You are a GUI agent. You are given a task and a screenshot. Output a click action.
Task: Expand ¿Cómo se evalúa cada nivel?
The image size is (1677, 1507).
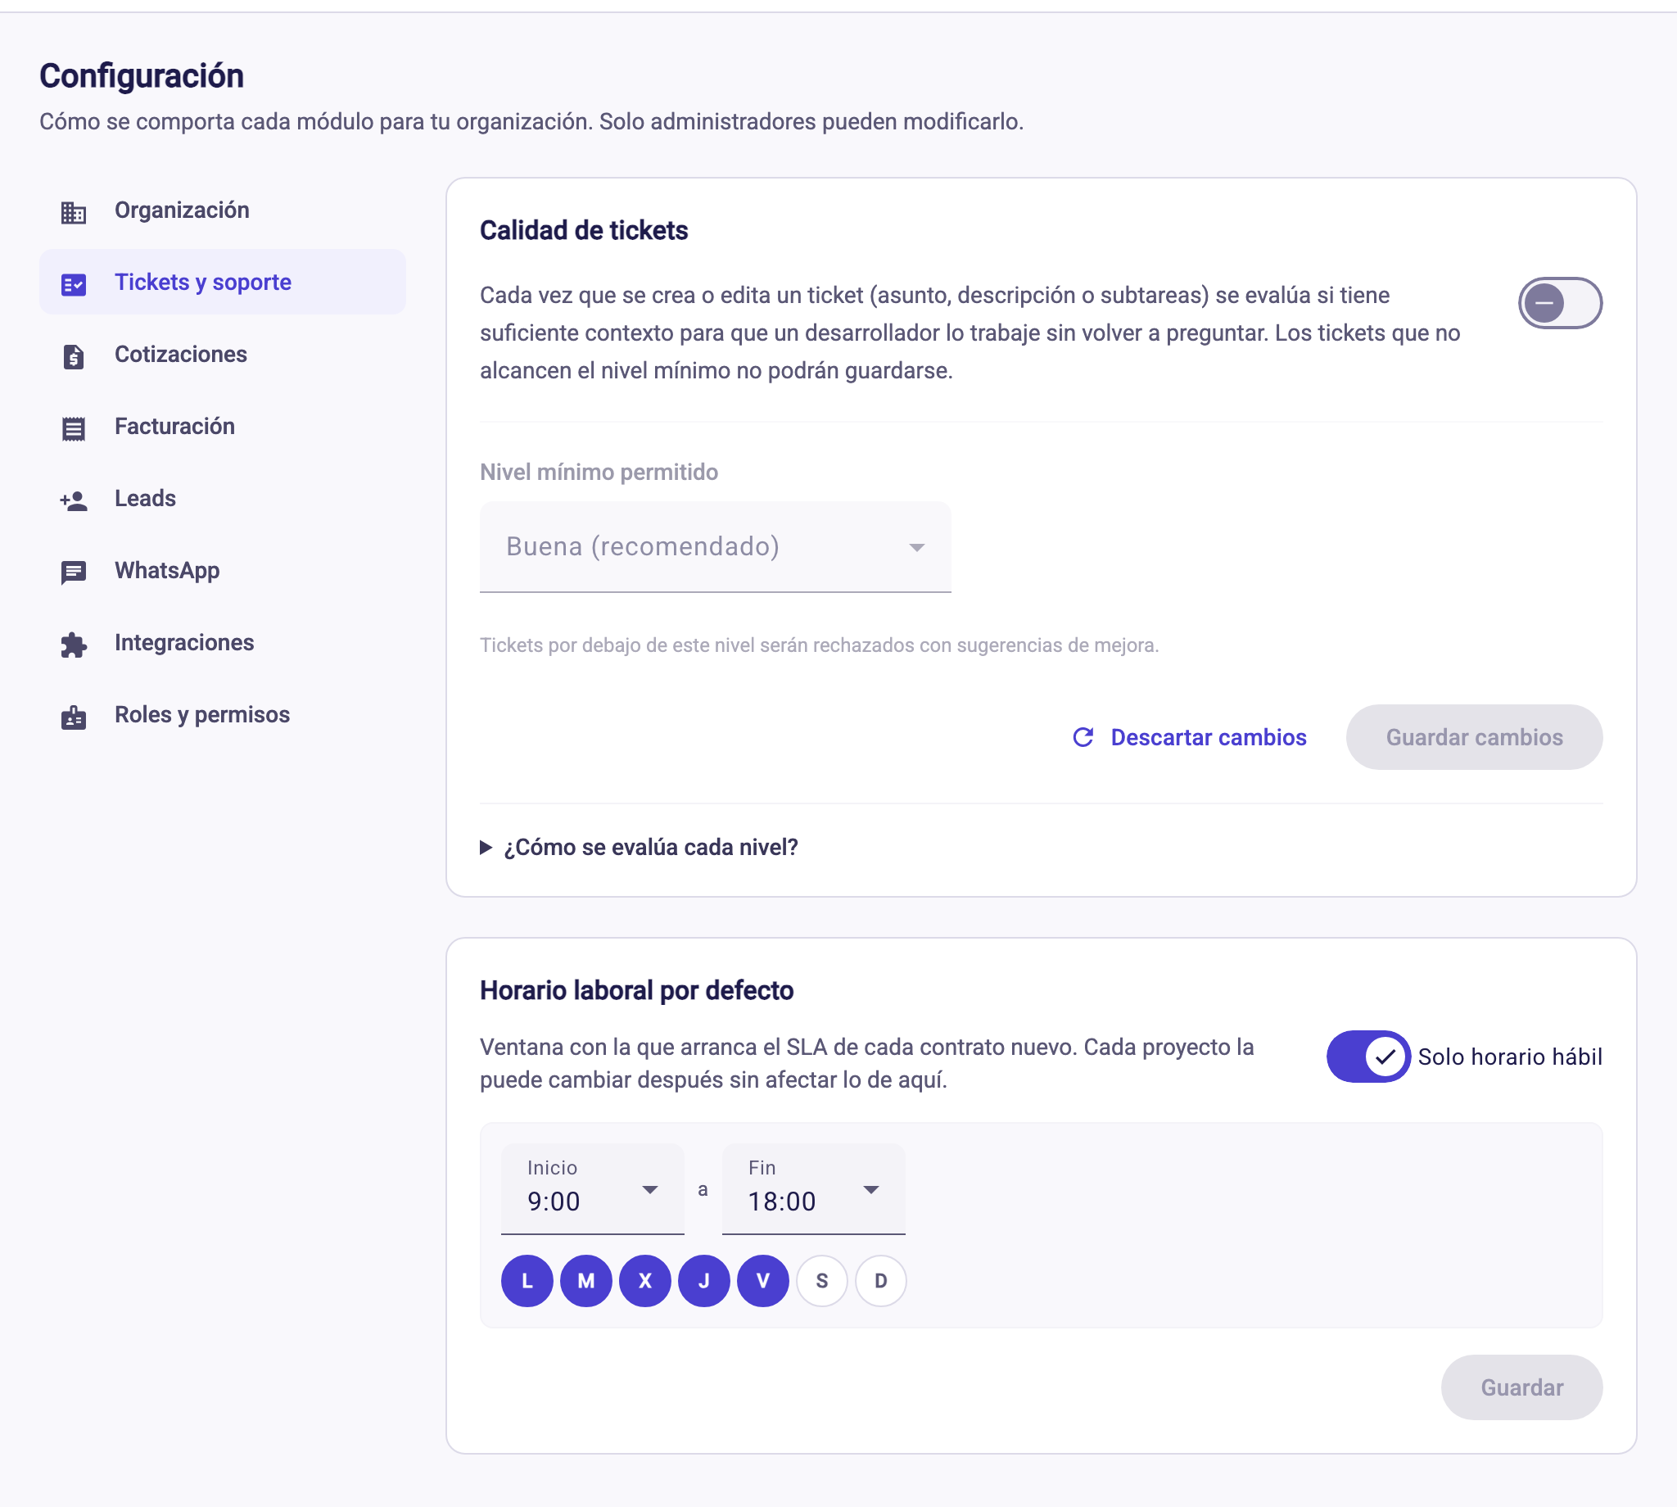click(639, 847)
